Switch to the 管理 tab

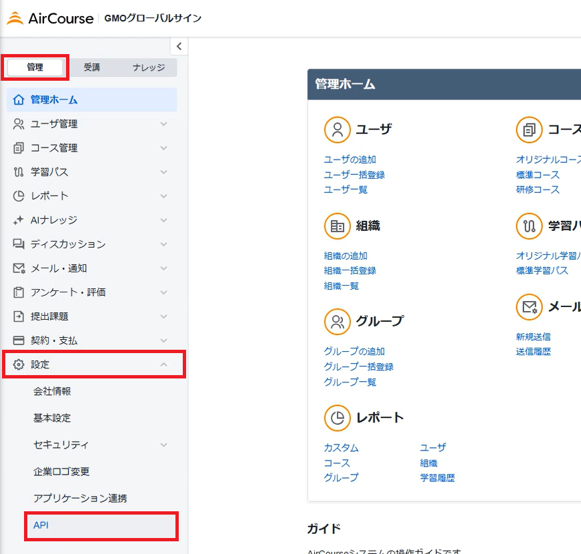(x=35, y=67)
